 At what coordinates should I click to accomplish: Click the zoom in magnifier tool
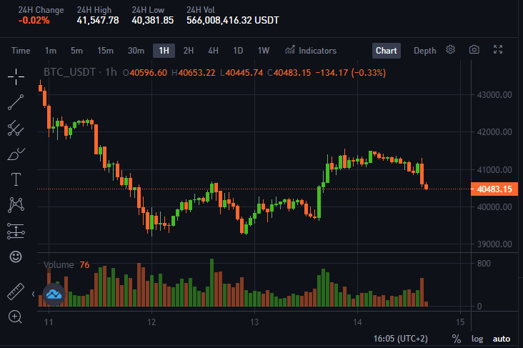[15, 317]
